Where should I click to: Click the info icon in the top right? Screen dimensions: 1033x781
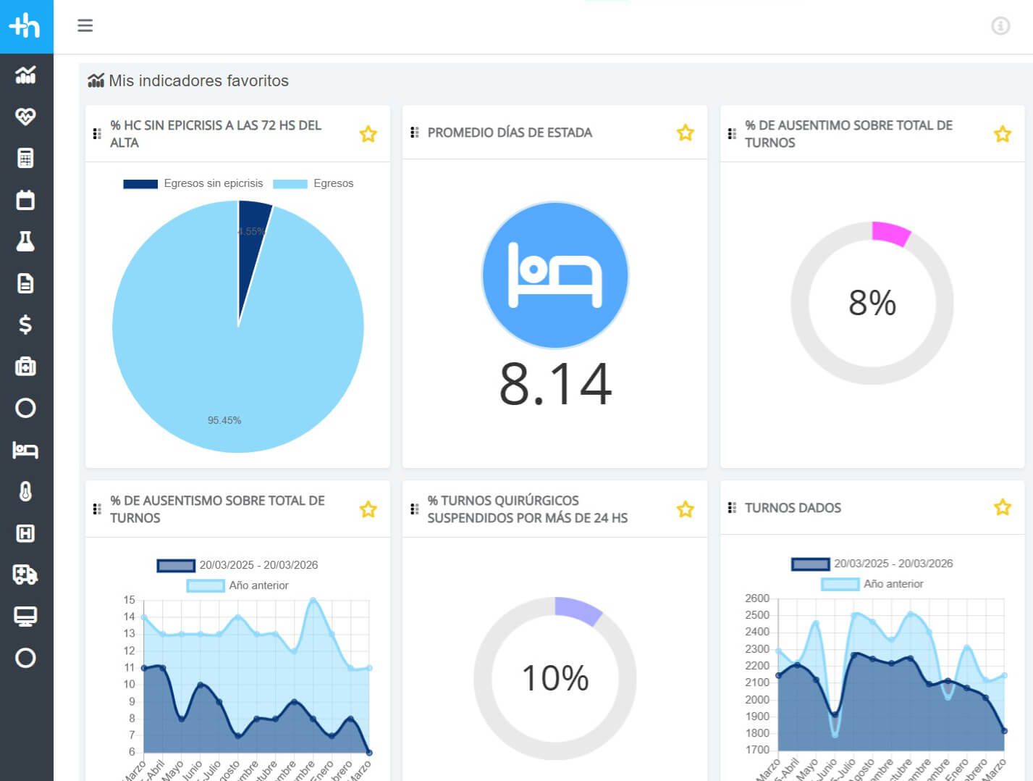click(1000, 26)
